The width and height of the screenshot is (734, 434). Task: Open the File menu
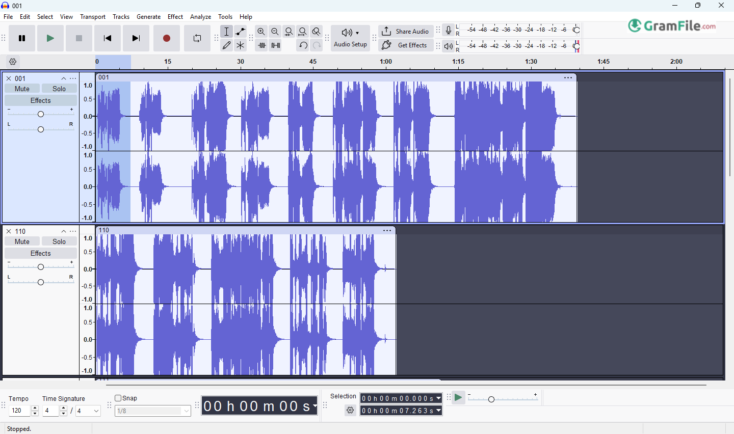tap(8, 17)
